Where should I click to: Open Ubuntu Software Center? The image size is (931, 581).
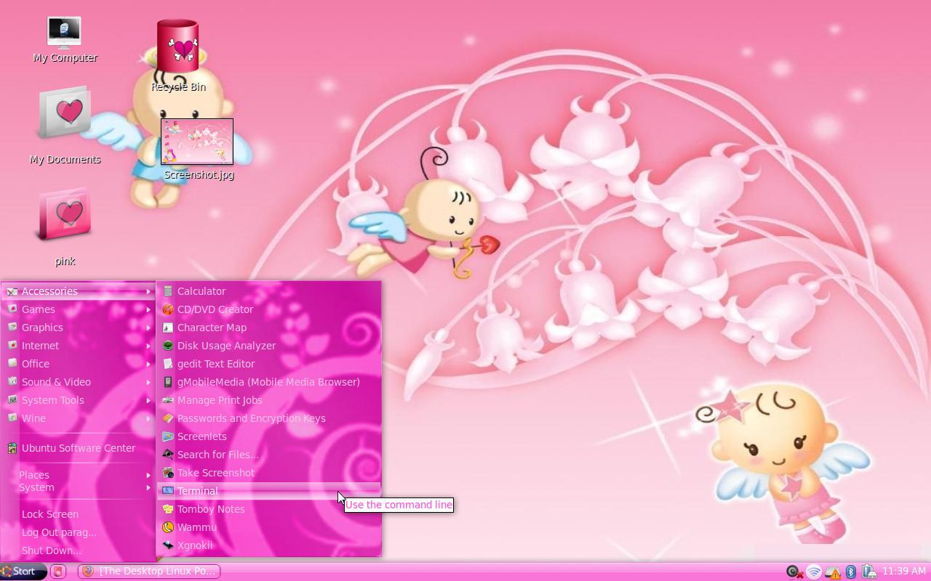[79, 448]
